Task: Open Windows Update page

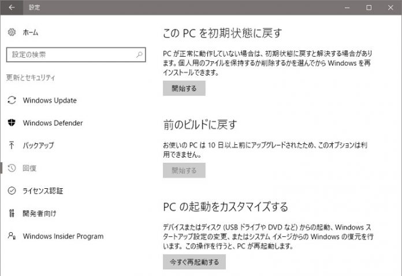Action: [x=50, y=100]
